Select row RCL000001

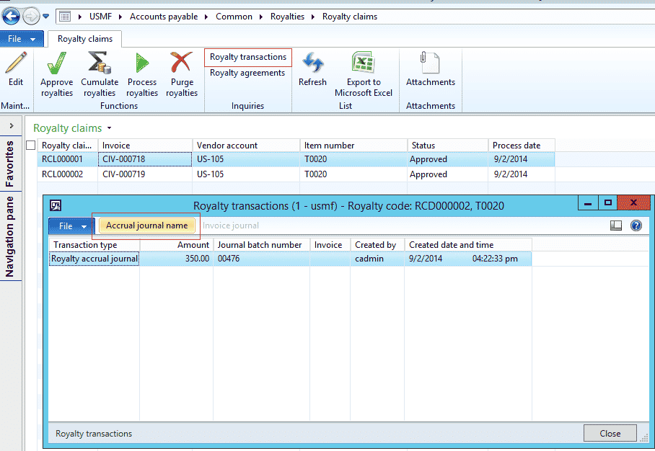(x=296, y=159)
